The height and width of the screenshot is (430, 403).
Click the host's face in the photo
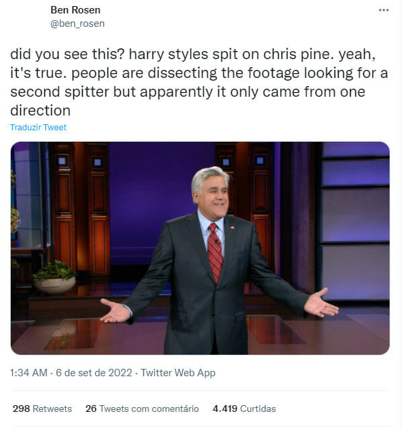click(x=211, y=192)
